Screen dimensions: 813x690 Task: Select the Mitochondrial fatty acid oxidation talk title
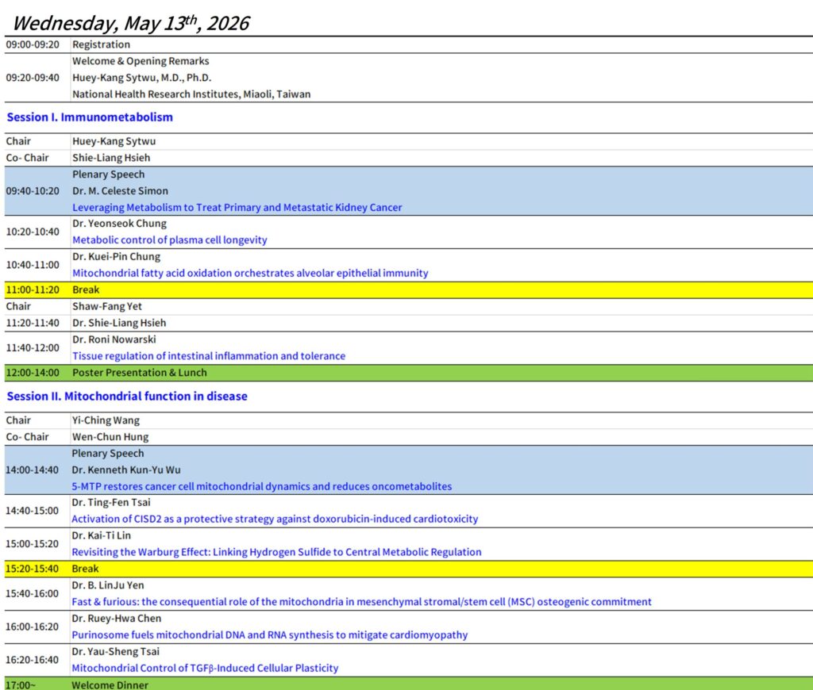250,274
